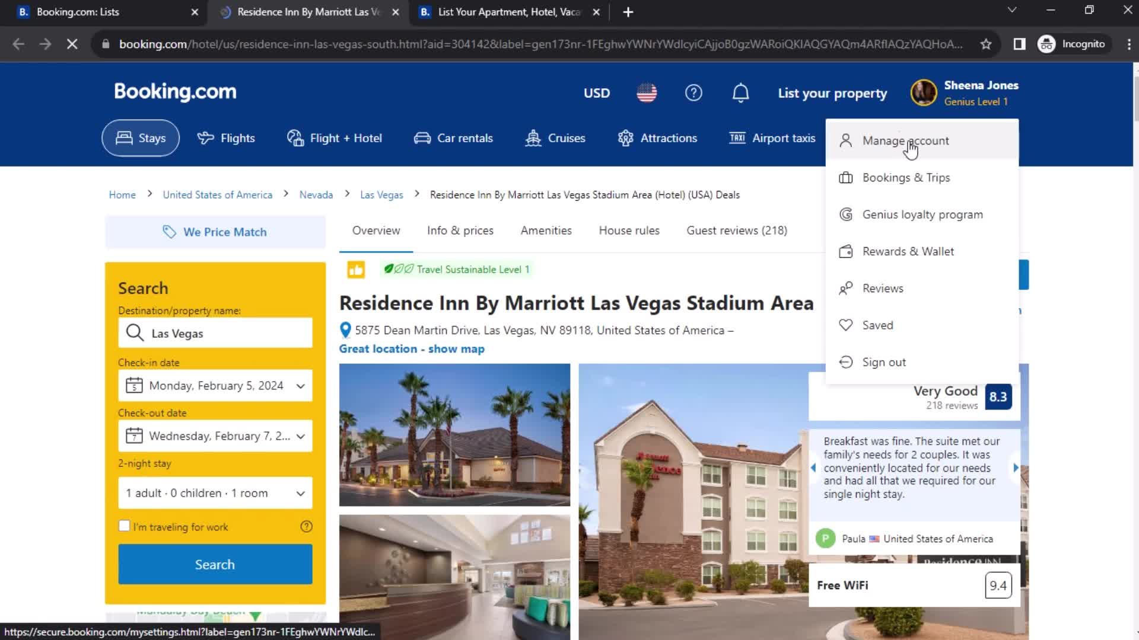The image size is (1139, 640).
Task: Show previous guest review arrow
Action: pos(813,468)
